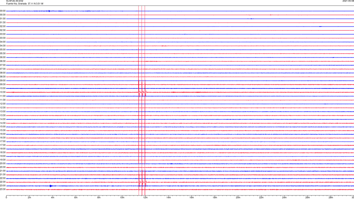Click the 18m tick label on the time axis
The height and width of the screenshot is (199, 354).
tap(215, 198)
